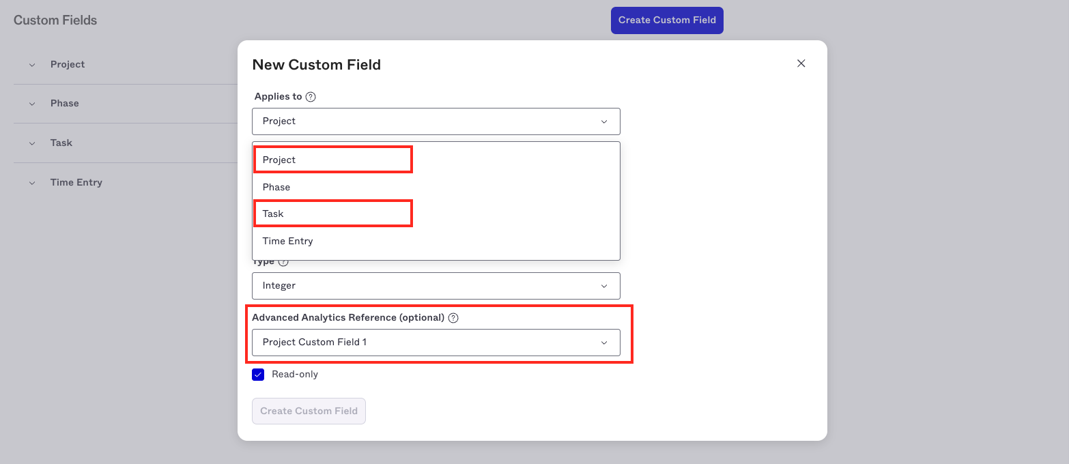
Task: Click the blue Create Custom Field button
Action: click(x=667, y=20)
